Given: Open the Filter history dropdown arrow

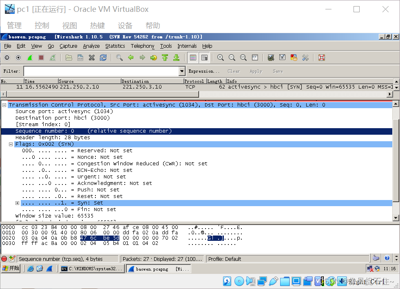Looking at the screenshot, I should [182, 71].
